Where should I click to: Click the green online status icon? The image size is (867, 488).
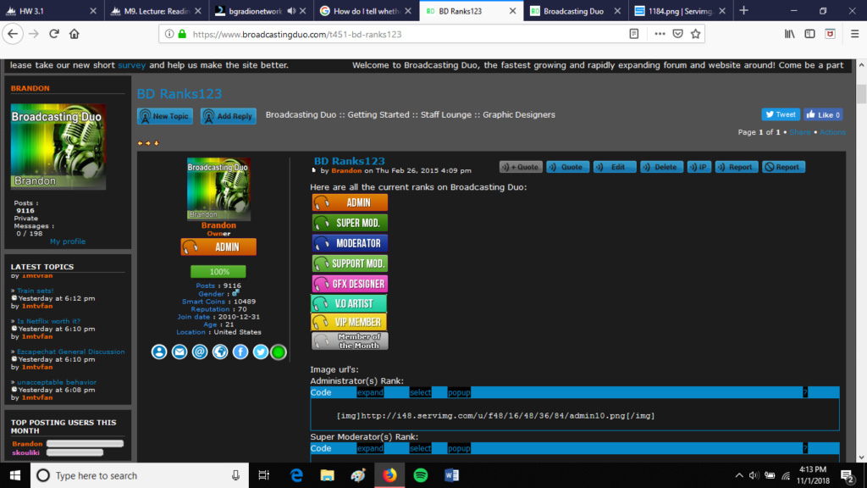pos(279,352)
